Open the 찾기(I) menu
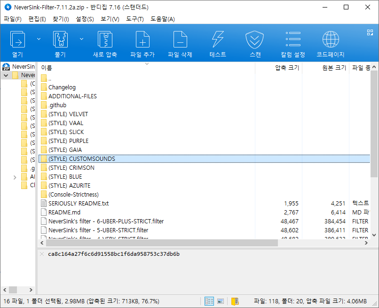 (61, 19)
